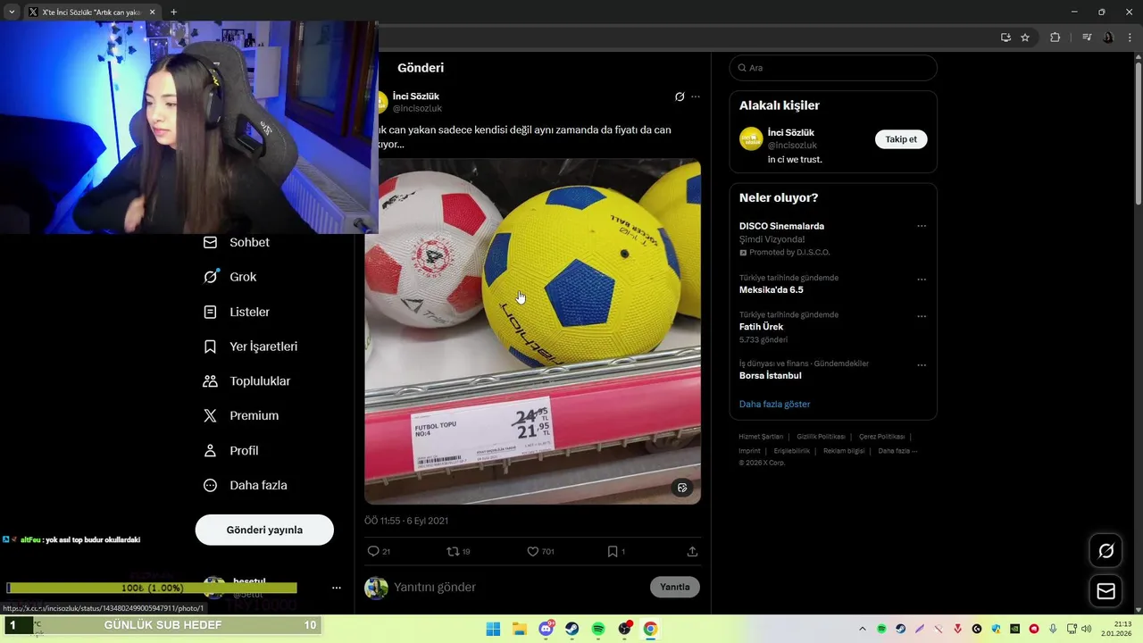Open Hizmet Şartları footer link

761,437
